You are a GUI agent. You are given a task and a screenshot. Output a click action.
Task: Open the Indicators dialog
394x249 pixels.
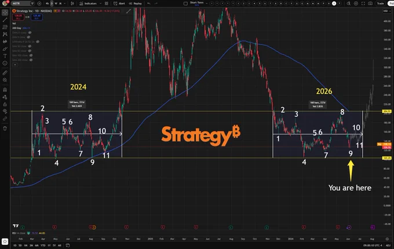tap(88, 3)
